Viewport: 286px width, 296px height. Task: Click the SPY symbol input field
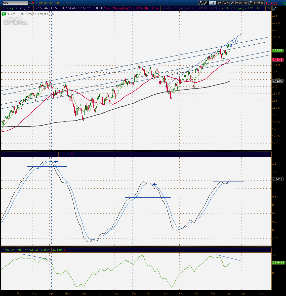(15, 3)
